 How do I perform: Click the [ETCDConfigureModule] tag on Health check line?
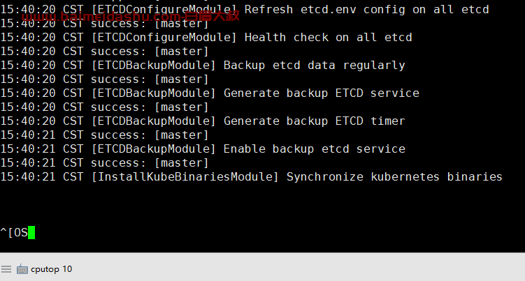click(x=164, y=38)
